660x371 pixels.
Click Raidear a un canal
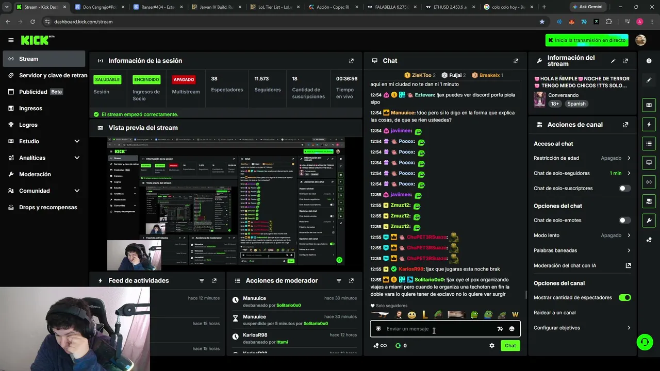click(x=555, y=313)
